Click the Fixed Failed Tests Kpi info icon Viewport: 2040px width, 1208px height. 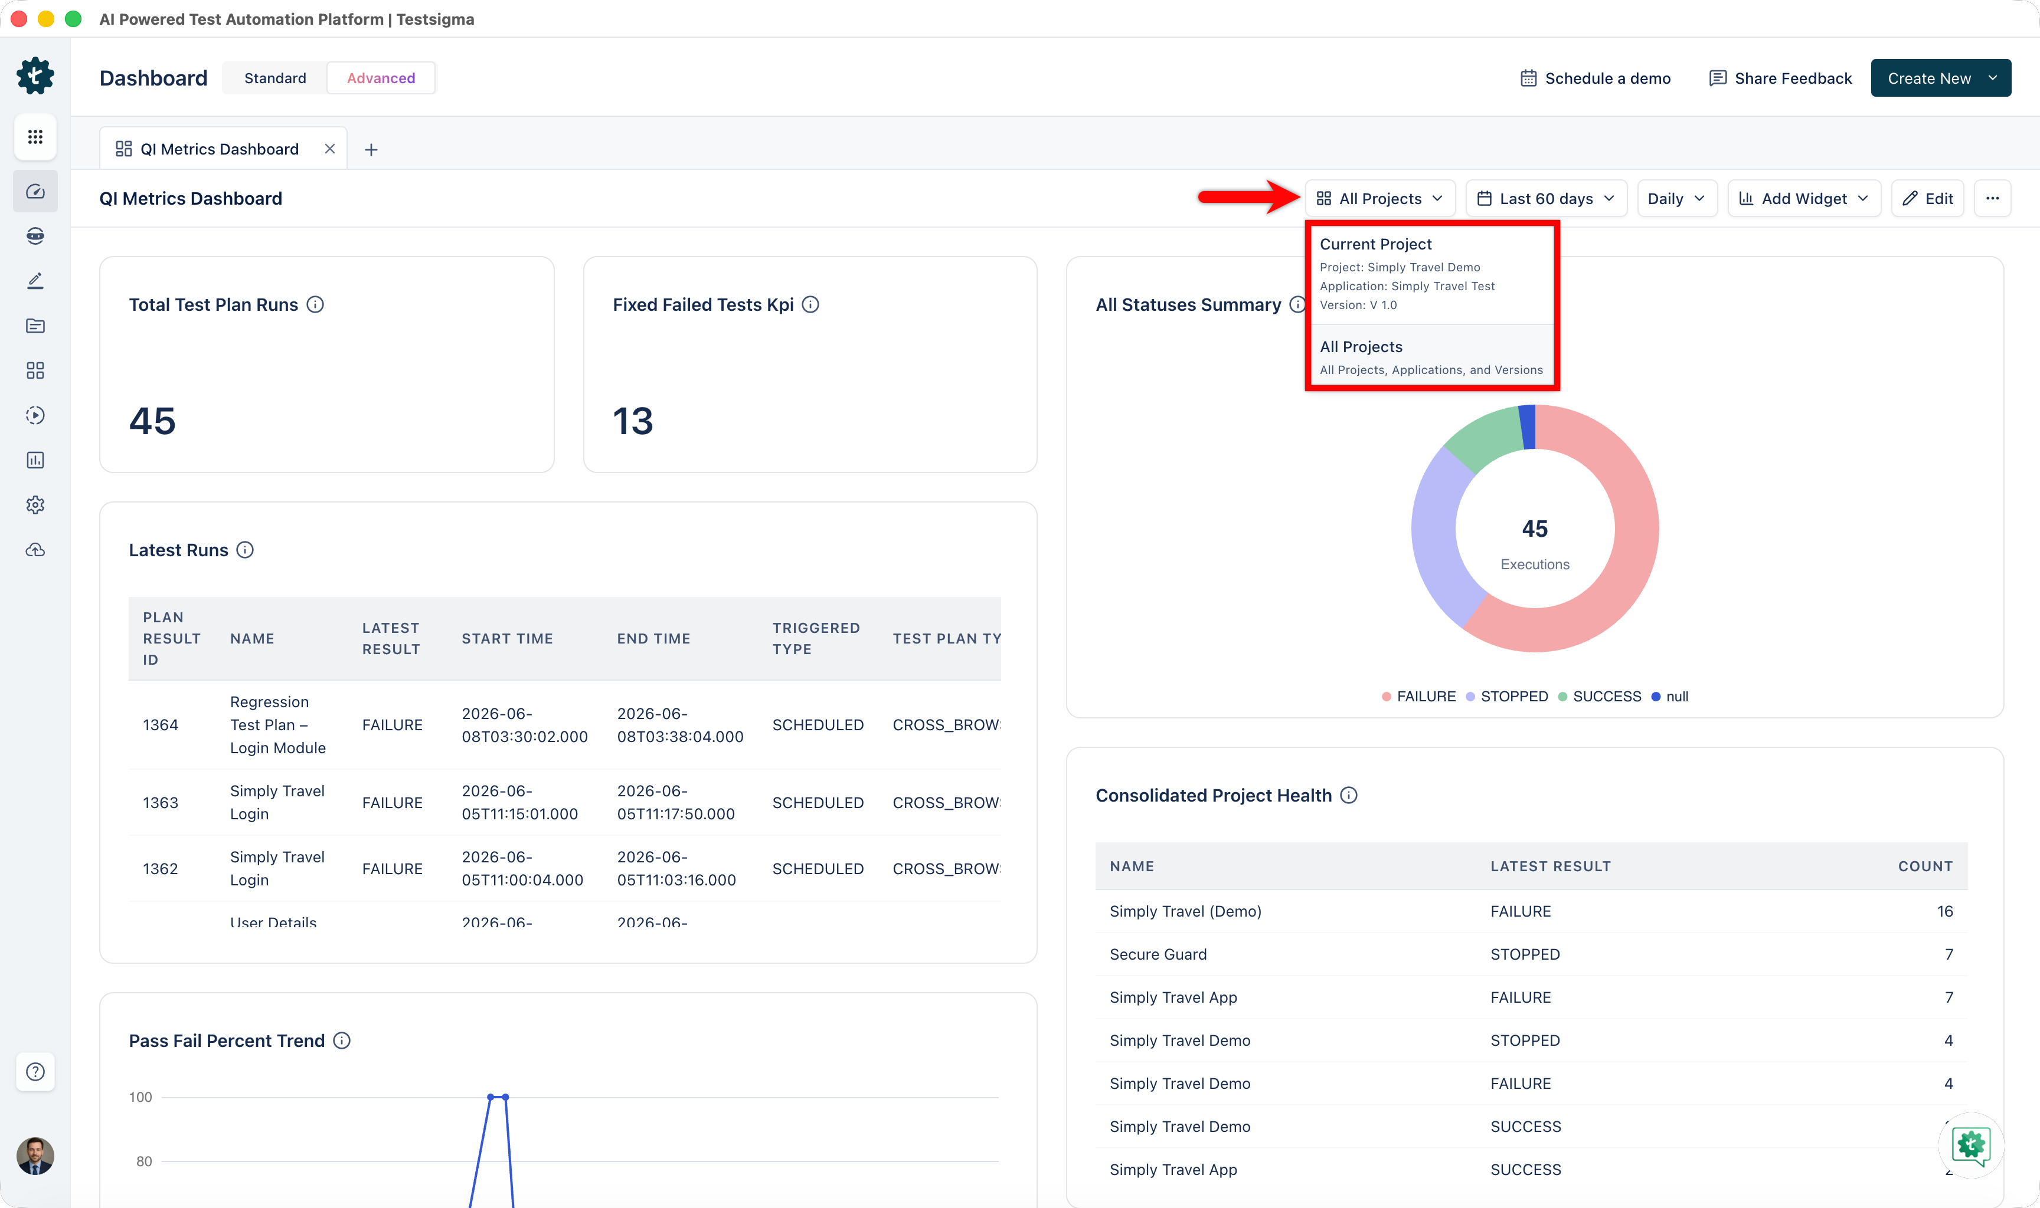click(x=810, y=304)
